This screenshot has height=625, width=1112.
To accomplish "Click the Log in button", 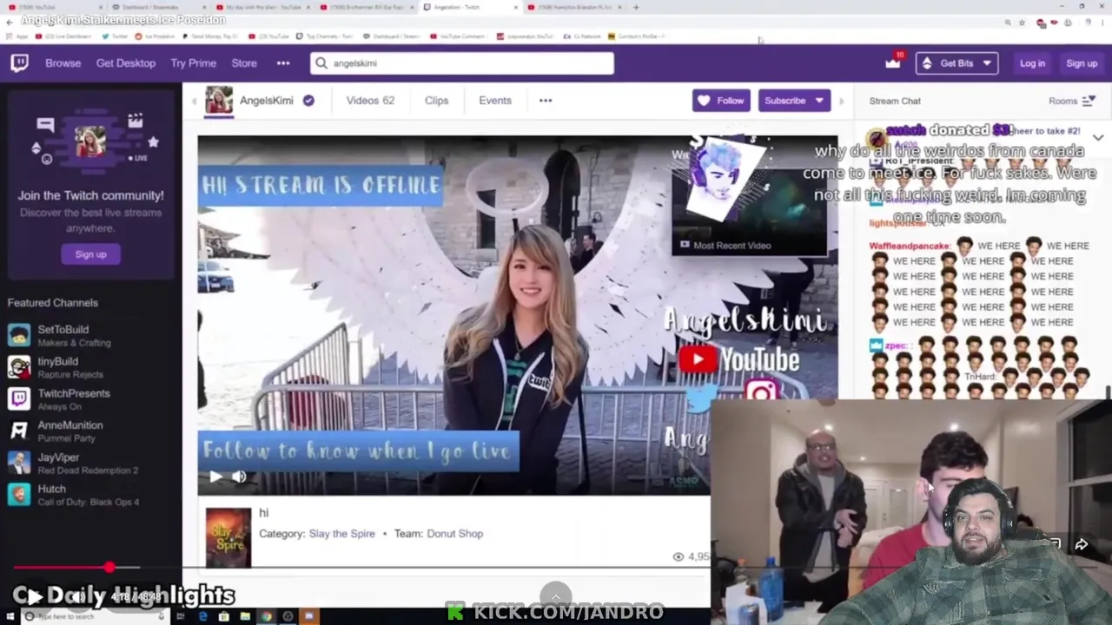I will 1032,63.
